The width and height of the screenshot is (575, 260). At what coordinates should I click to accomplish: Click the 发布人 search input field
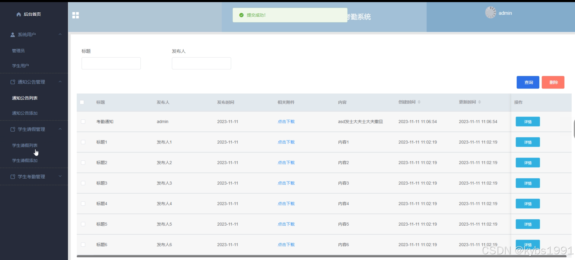click(201, 63)
